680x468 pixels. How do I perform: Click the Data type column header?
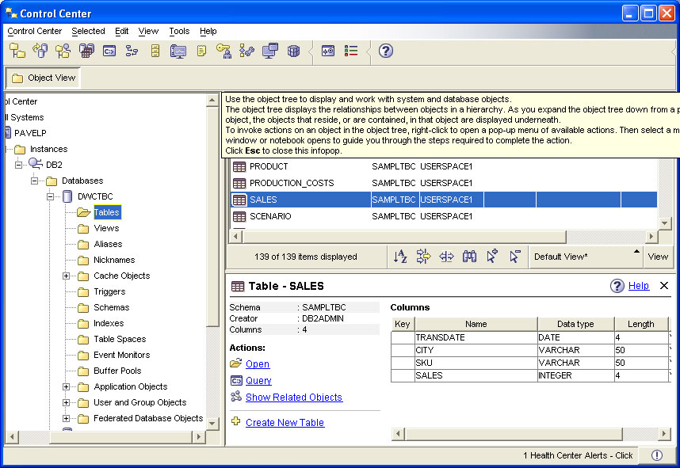coord(575,324)
